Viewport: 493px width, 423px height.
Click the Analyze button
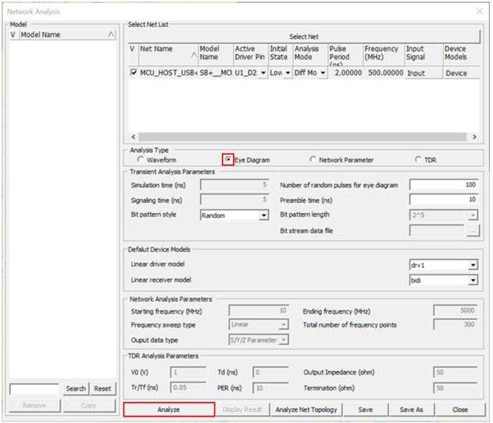click(x=169, y=410)
